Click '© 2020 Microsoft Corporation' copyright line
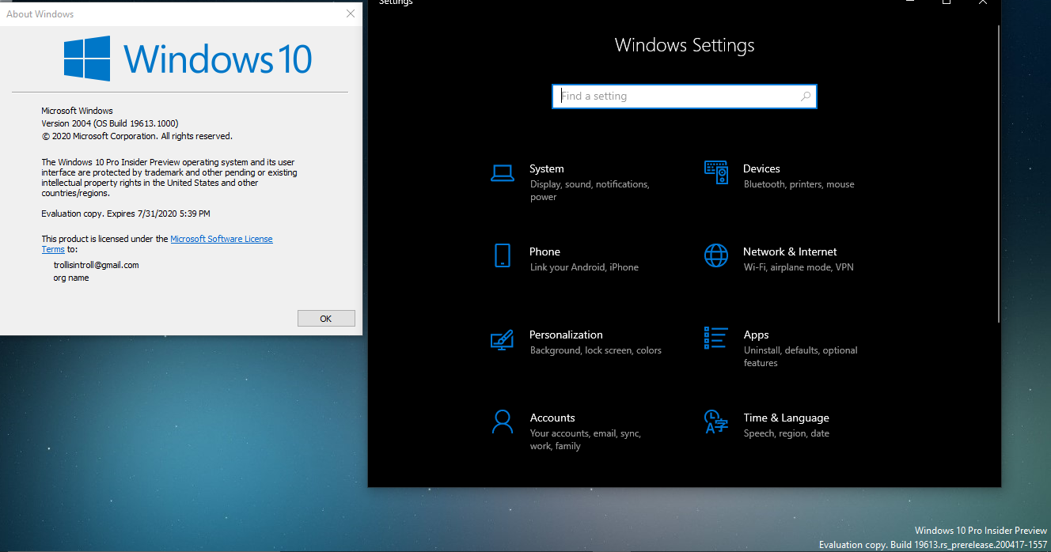This screenshot has height=552, width=1051. (x=137, y=136)
